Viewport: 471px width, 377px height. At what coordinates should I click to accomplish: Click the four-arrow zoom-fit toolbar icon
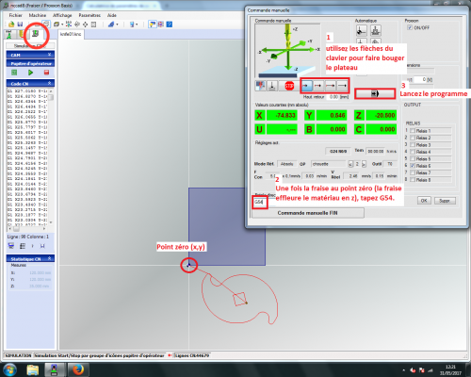pyautogui.click(x=85, y=25)
